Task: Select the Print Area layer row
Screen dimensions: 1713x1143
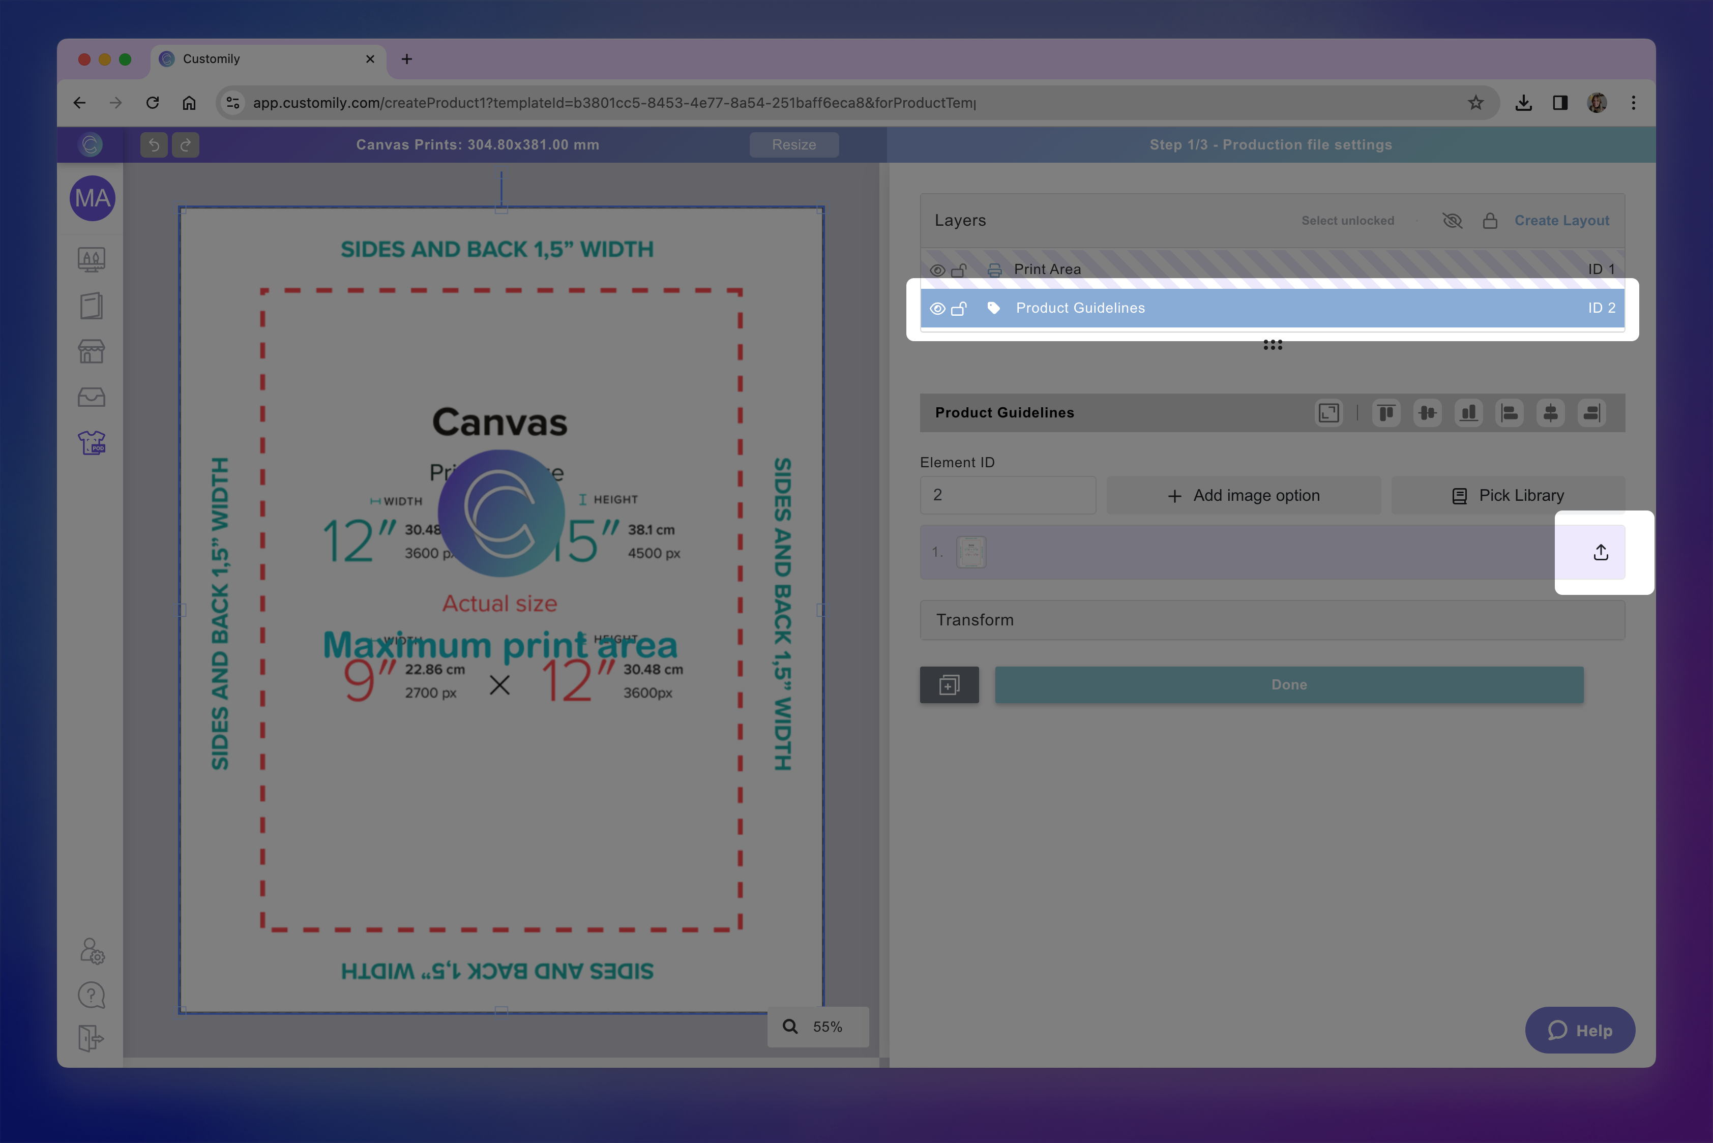Action: tap(1272, 269)
